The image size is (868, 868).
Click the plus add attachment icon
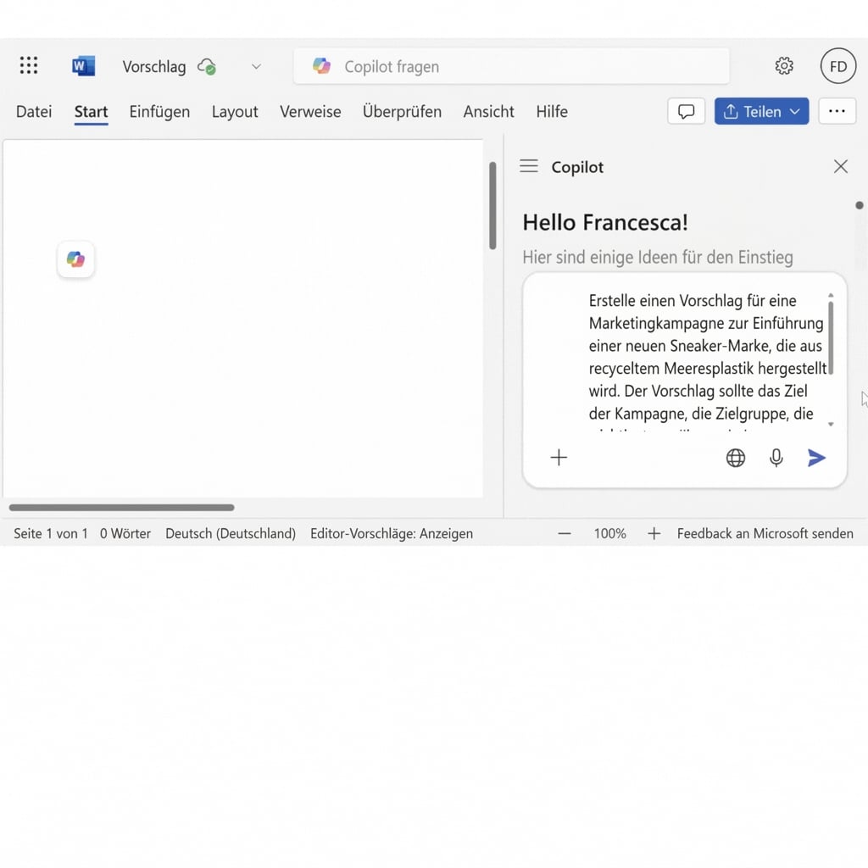coord(559,457)
